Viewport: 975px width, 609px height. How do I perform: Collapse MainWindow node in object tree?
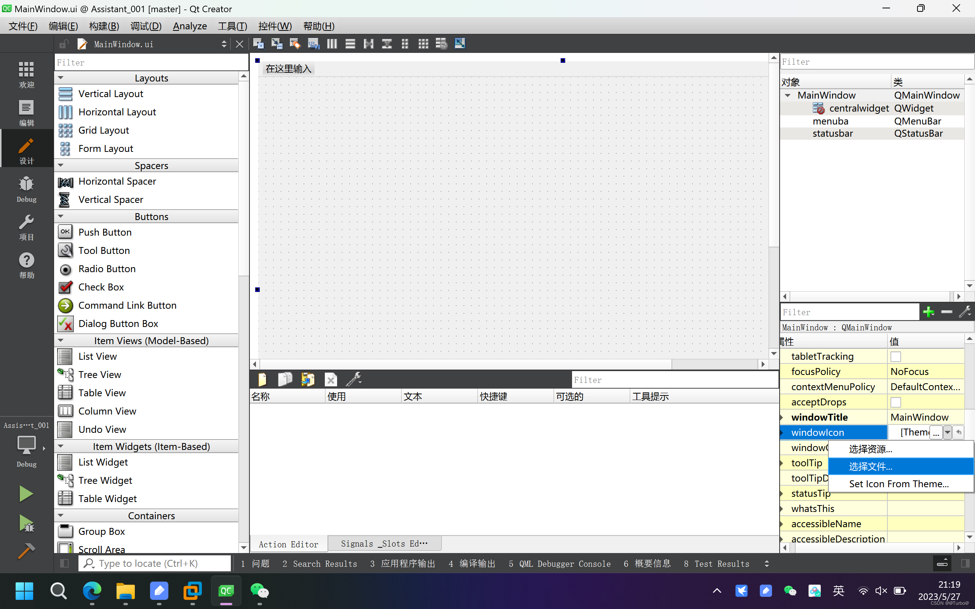click(x=788, y=96)
